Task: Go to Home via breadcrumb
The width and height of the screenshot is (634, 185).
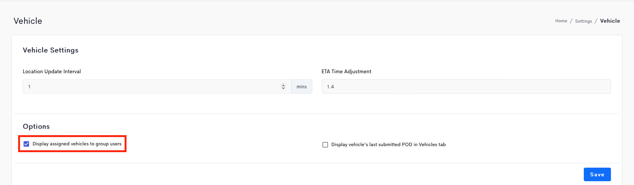Action: 561,21
